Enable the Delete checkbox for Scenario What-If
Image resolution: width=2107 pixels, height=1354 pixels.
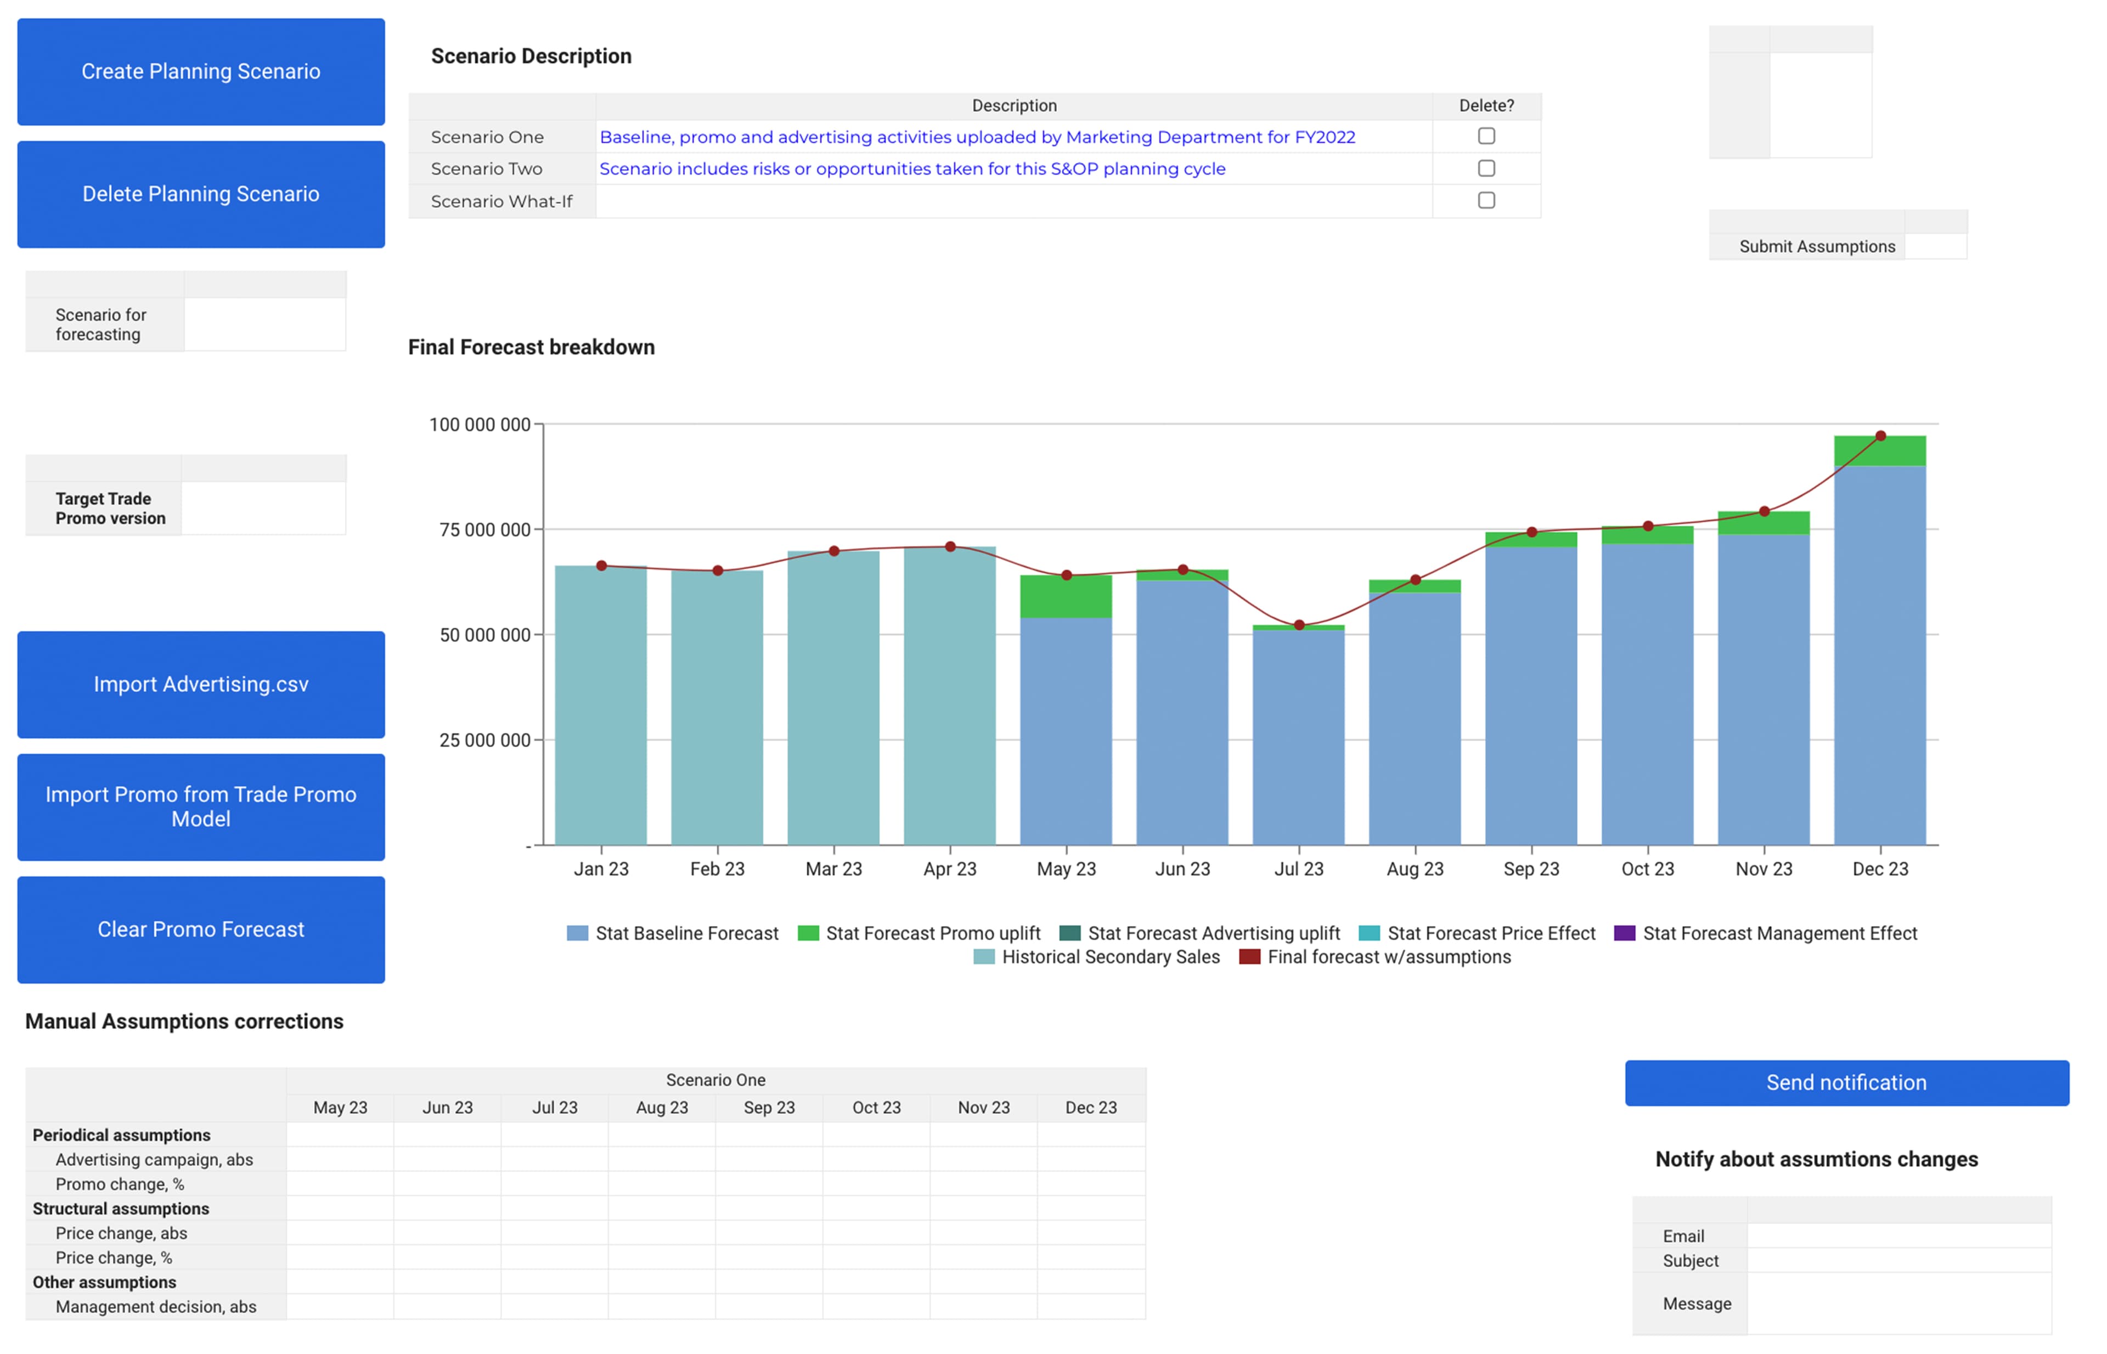point(1486,200)
